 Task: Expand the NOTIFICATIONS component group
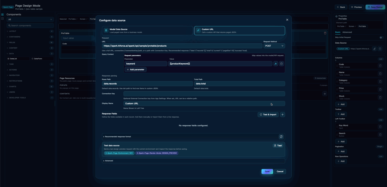tap(30, 81)
